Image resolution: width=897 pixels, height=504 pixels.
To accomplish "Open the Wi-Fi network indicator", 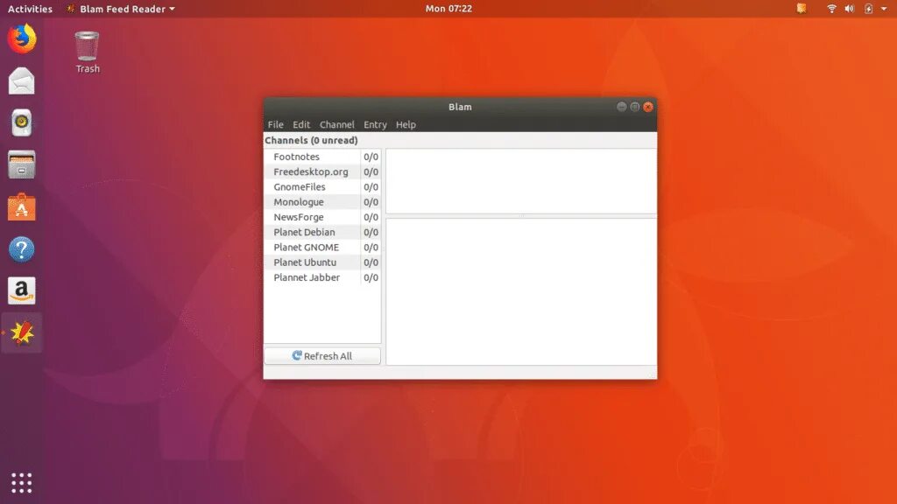I will (832, 9).
